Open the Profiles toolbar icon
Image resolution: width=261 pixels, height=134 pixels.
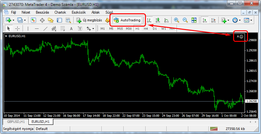pyautogui.click(x=20, y=20)
